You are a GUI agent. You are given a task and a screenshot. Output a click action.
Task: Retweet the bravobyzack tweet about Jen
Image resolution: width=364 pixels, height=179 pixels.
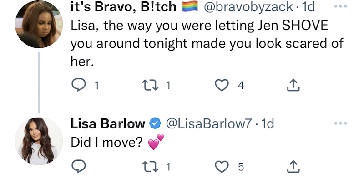(151, 86)
